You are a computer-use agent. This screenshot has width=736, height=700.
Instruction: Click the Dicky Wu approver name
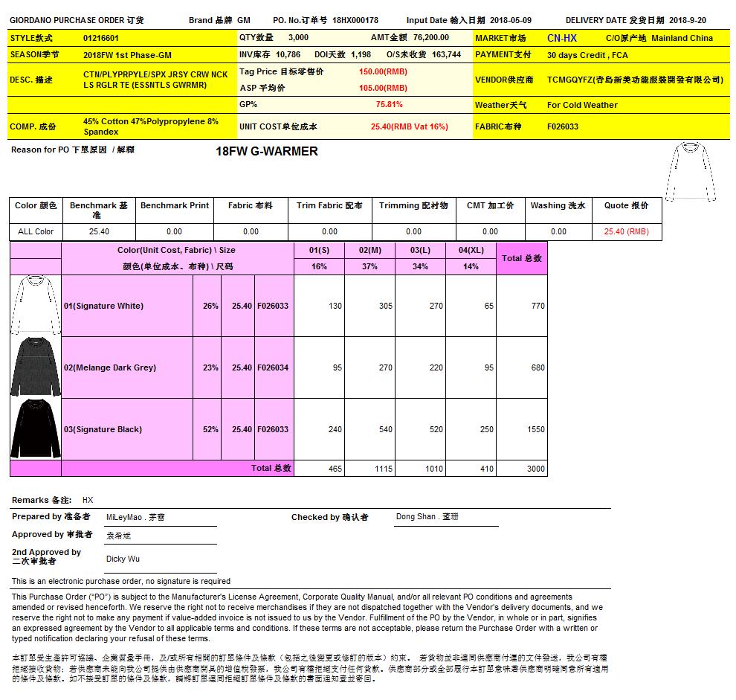123,559
